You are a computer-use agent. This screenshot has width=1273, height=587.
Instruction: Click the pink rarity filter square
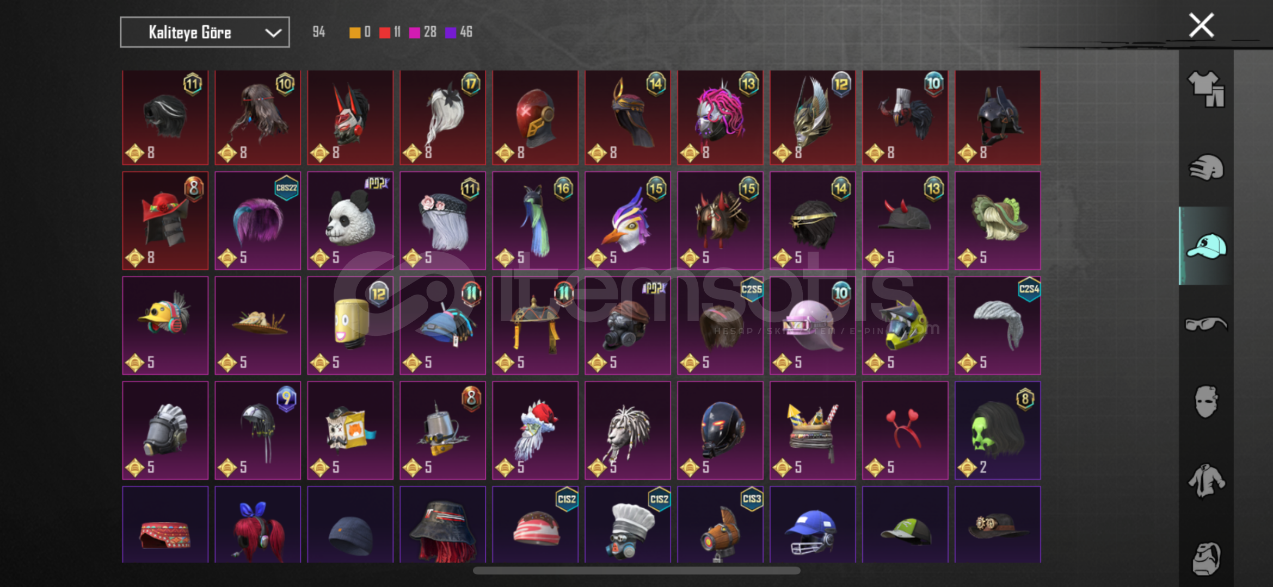click(x=415, y=33)
